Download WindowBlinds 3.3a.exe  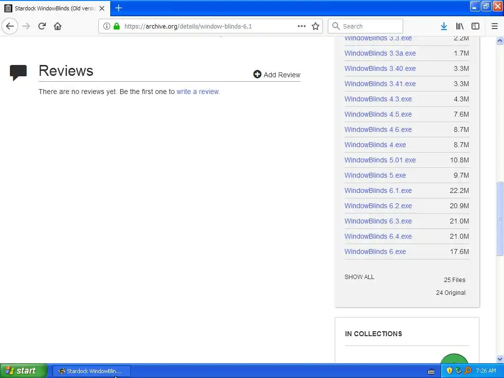pos(380,53)
